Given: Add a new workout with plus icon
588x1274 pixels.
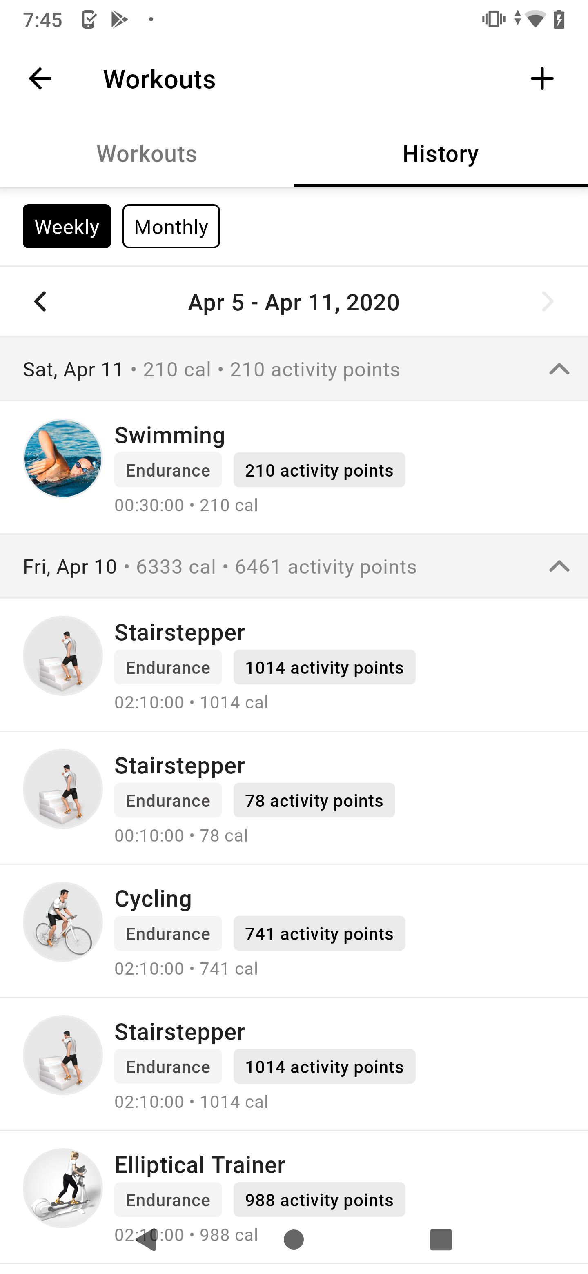Looking at the screenshot, I should 542,79.
